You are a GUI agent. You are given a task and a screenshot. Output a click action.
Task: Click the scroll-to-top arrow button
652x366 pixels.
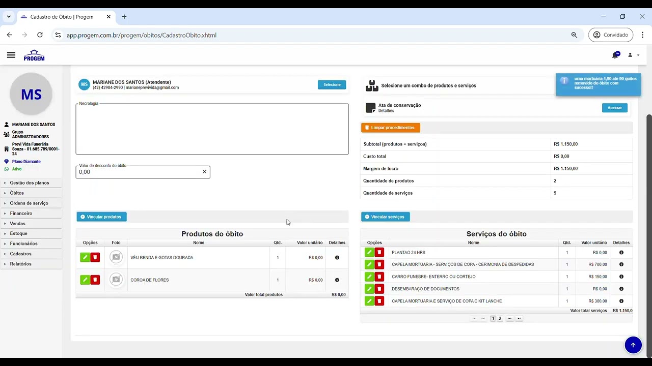pyautogui.click(x=633, y=345)
